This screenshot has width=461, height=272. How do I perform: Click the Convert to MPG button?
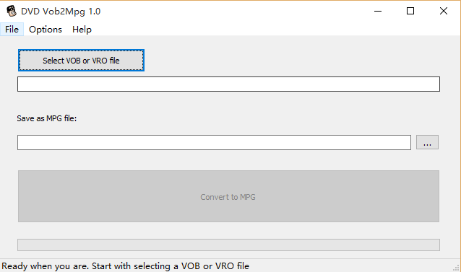[x=228, y=196]
